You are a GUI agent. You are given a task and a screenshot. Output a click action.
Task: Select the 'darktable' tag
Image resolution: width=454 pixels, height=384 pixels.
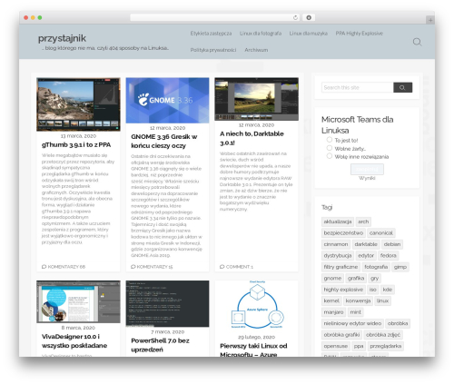coord(366,244)
